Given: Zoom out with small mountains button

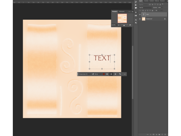Looking at the screenshot, I should 119,25.
